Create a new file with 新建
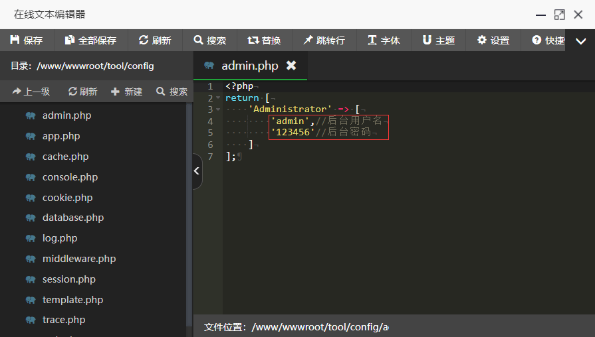 tap(127, 92)
